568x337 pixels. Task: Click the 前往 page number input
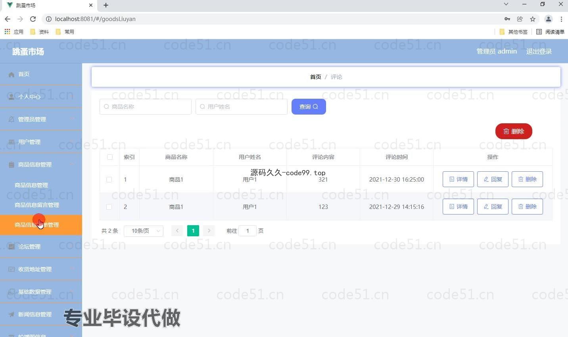(248, 231)
